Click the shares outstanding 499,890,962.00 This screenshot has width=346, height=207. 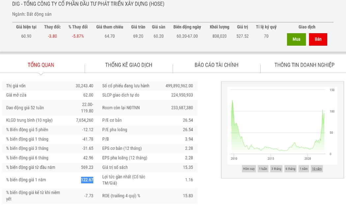179,86
